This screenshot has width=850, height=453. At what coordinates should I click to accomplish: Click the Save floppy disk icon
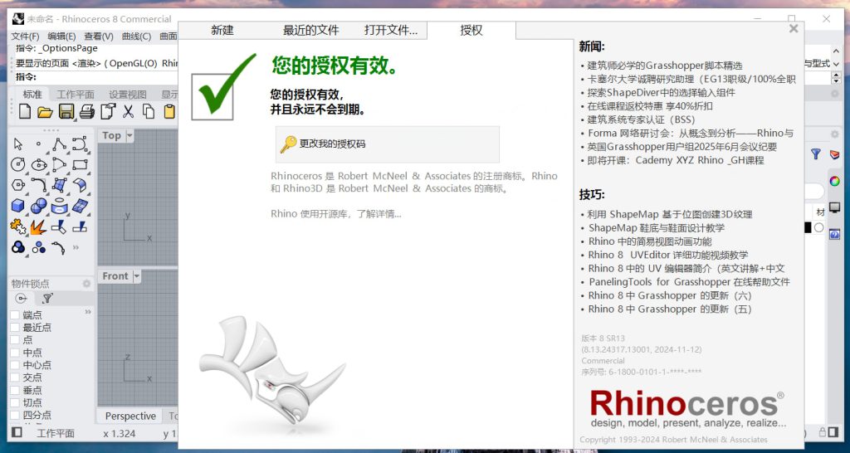(x=66, y=112)
